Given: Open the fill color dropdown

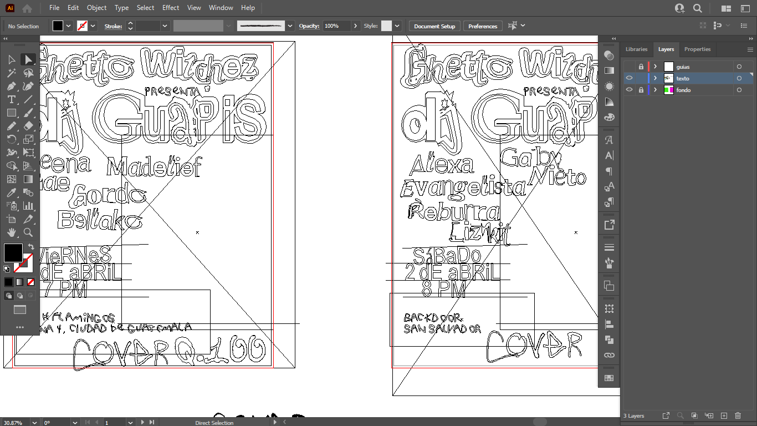Looking at the screenshot, I should tap(69, 26).
